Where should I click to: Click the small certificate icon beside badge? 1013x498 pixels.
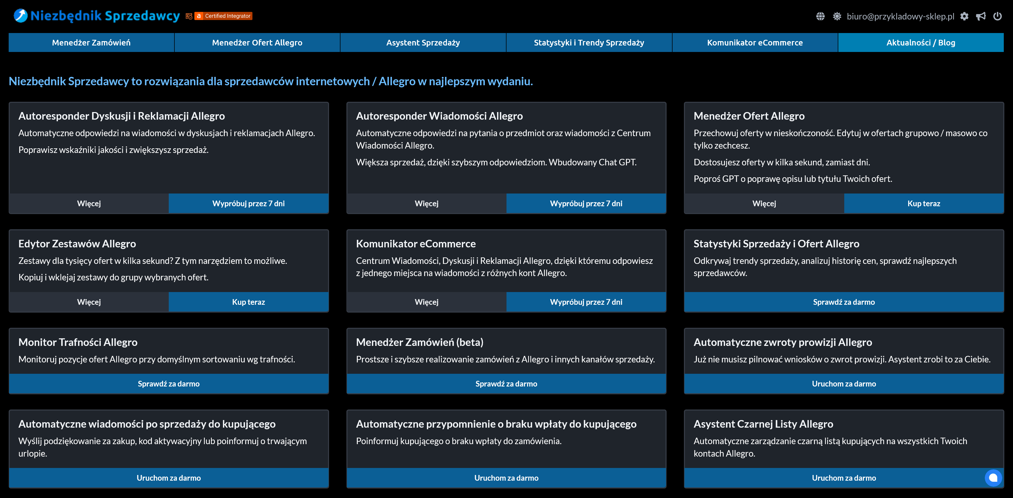pos(189,16)
